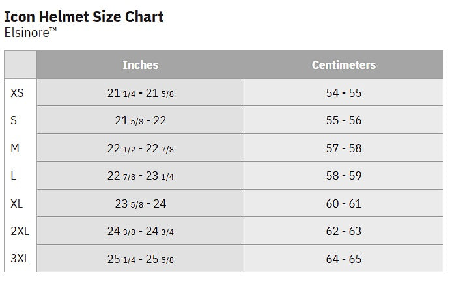Select the L size row label
Screen dimensions: 450x295
(x=14, y=176)
